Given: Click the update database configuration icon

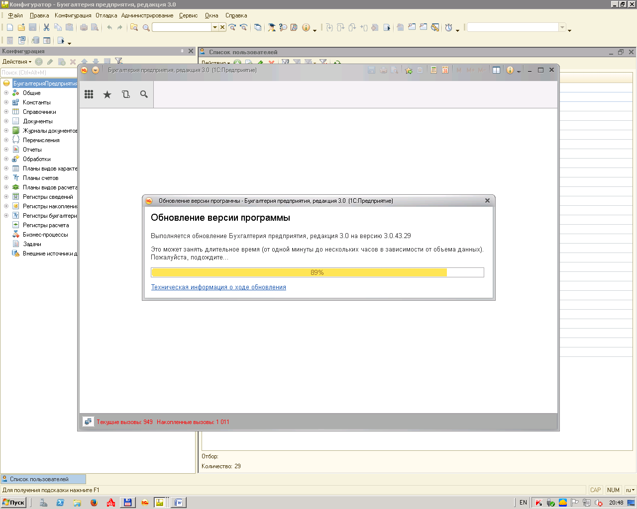Looking at the screenshot, I should [35, 40].
